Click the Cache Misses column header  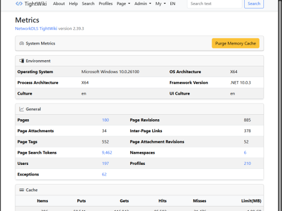tap(200, 201)
